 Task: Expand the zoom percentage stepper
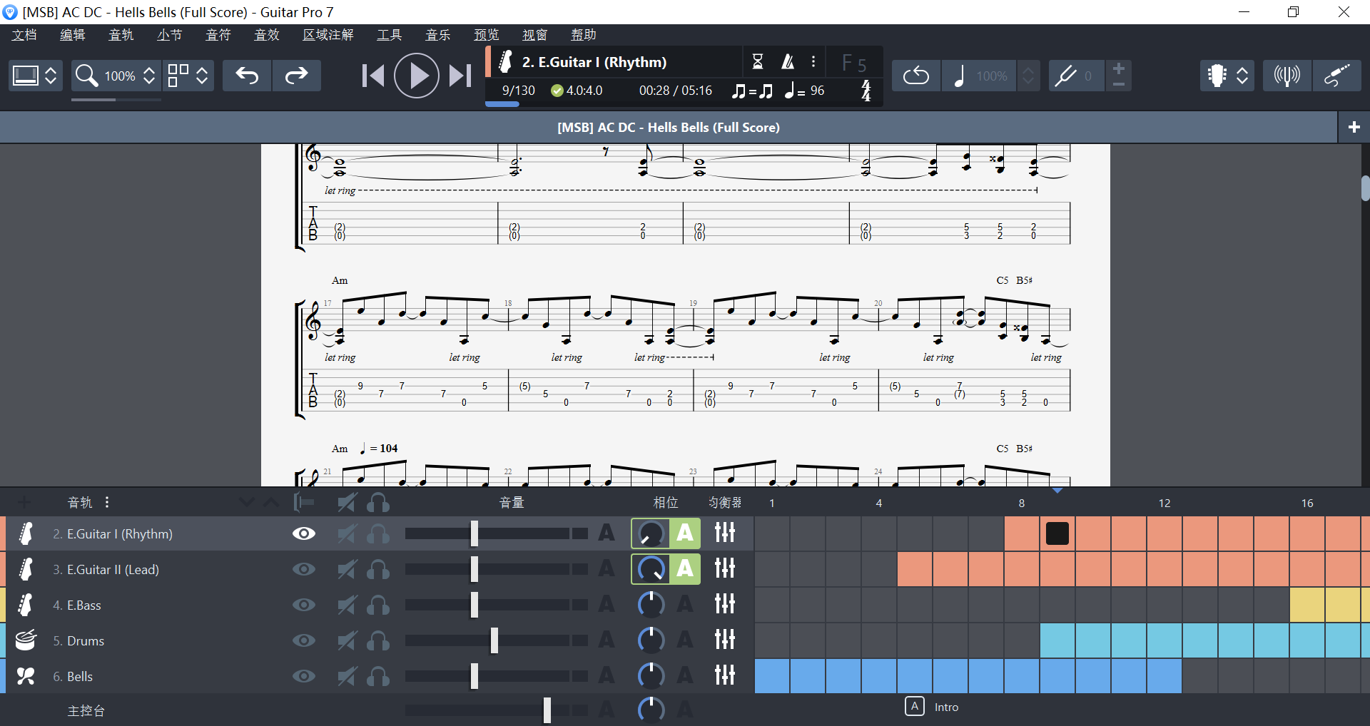(149, 76)
